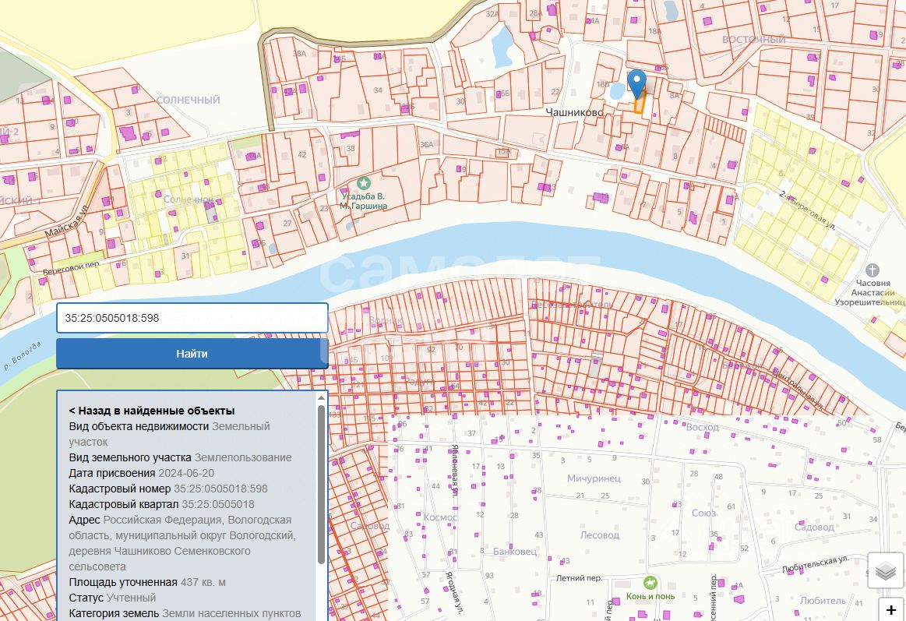Image resolution: width=906 pixels, height=621 pixels.
Task: Click the Часовня Анастасии chapel cross icon
Action: (x=872, y=269)
